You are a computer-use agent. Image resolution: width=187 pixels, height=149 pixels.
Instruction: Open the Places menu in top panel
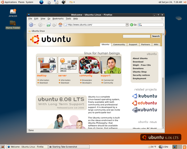coord(21,2)
